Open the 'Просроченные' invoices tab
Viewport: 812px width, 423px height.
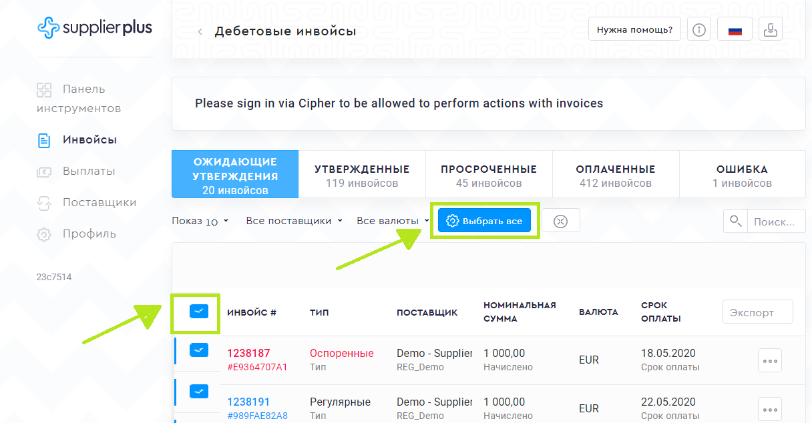click(488, 175)
